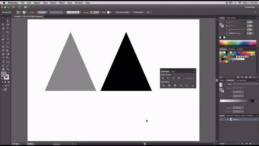Screen dimensions: 259x146
Task: Select the Type tool
Action: [8, 28]
